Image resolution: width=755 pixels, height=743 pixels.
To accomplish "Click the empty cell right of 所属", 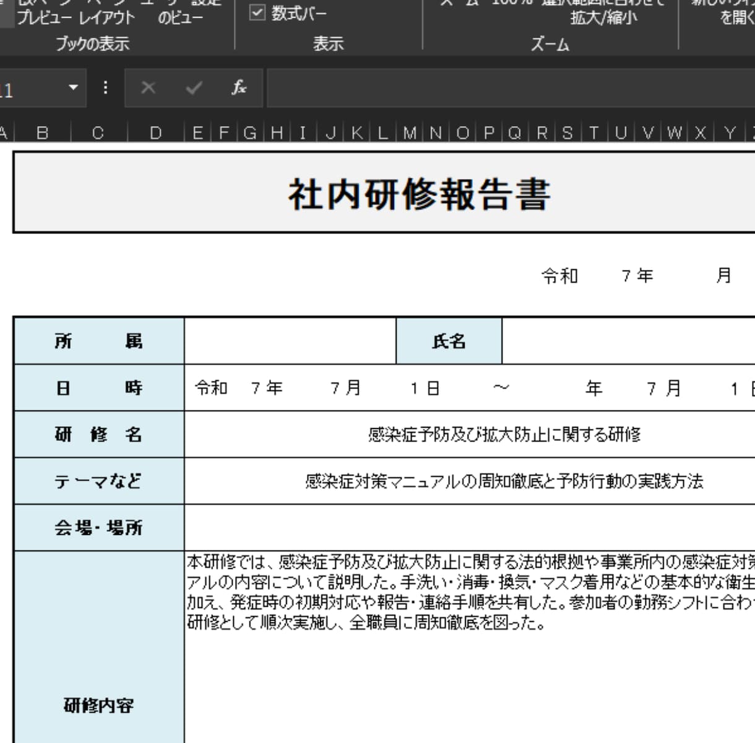I will (x=290, y=341).
